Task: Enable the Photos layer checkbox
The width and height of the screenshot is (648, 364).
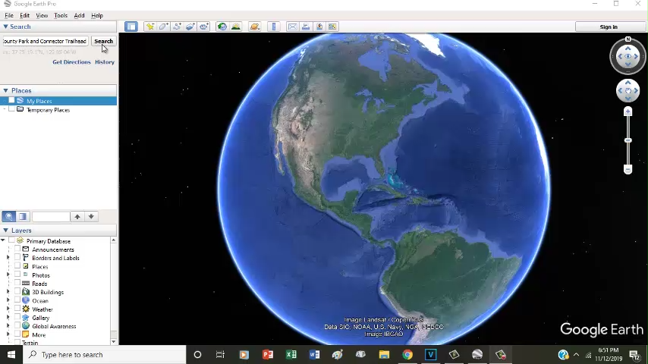Action: [x=17, y=275]
